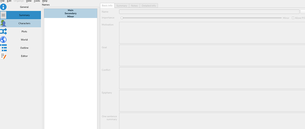Click the Editor pencil icon
Viewport: 305px width, 129px height.
[3, 56]
